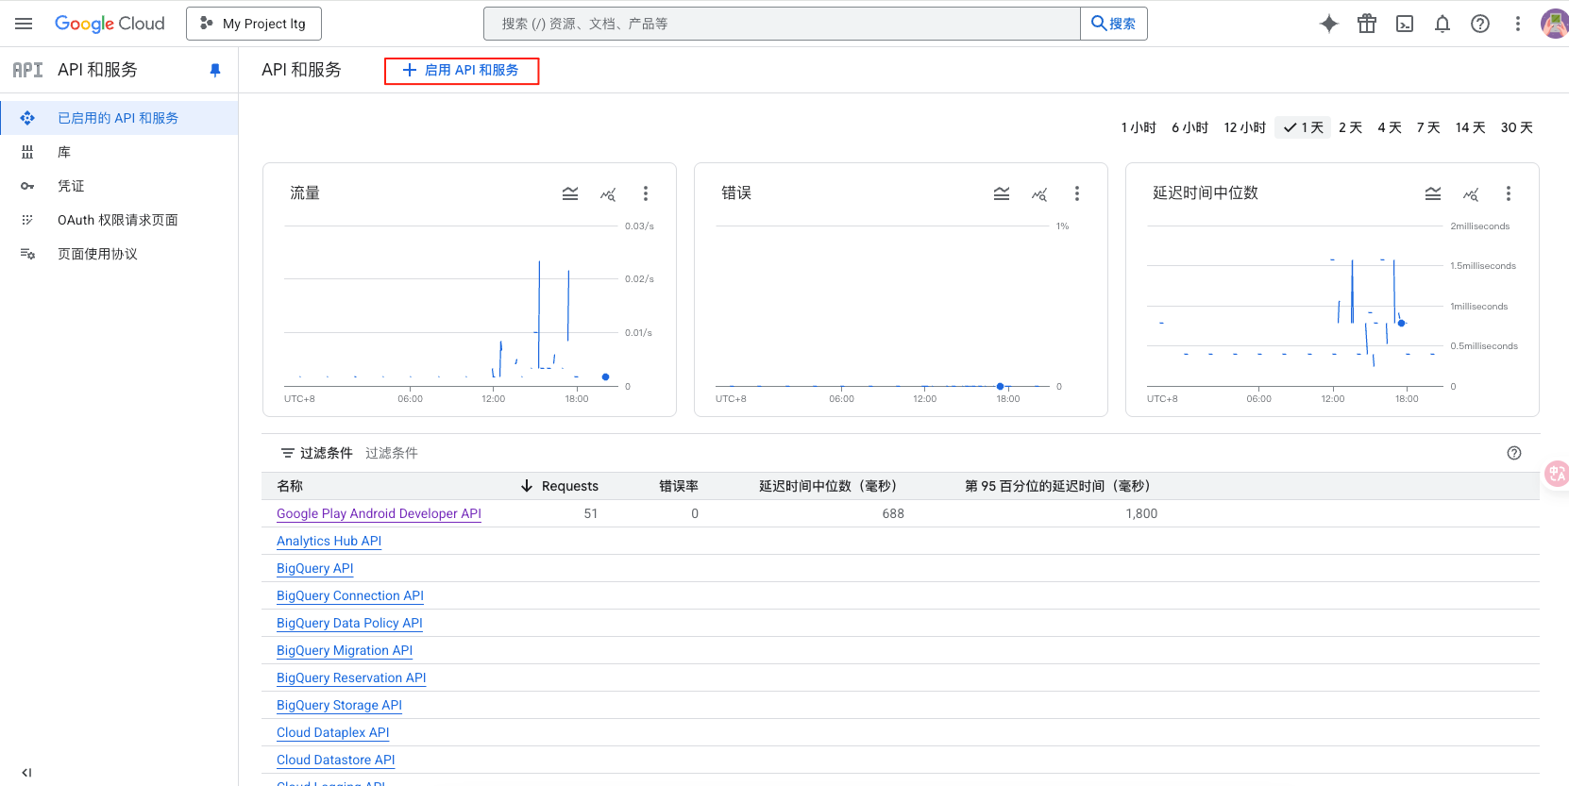
Task: Open the top bar three-dot settings menu
Action: [1518, 24]
